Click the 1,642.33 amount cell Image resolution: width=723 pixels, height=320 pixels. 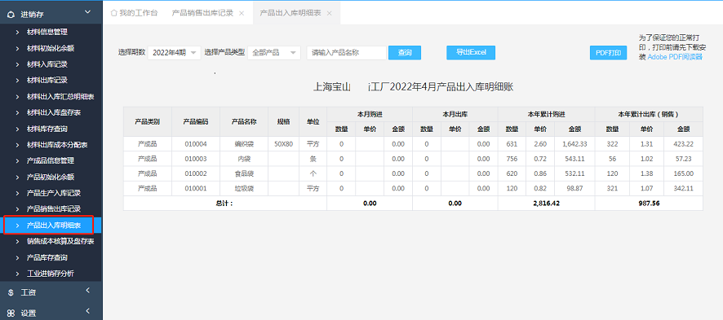point(574,144)
